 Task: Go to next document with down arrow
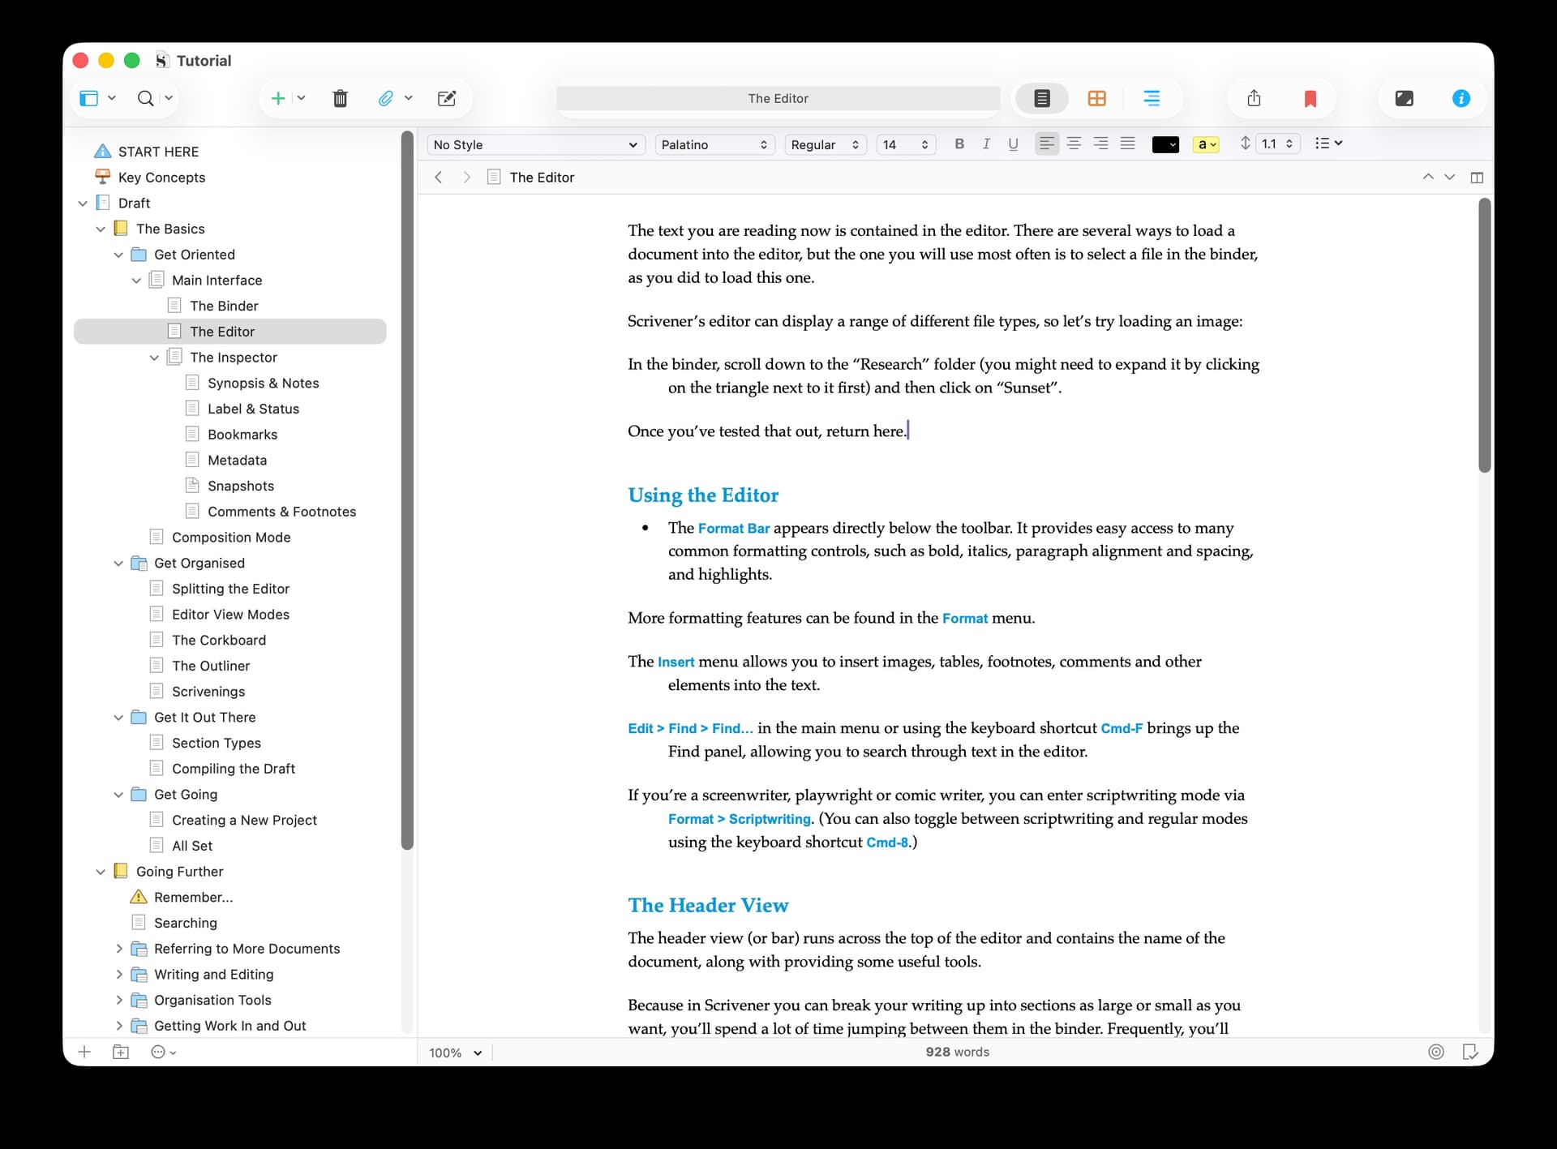(x=1450, y=177)
